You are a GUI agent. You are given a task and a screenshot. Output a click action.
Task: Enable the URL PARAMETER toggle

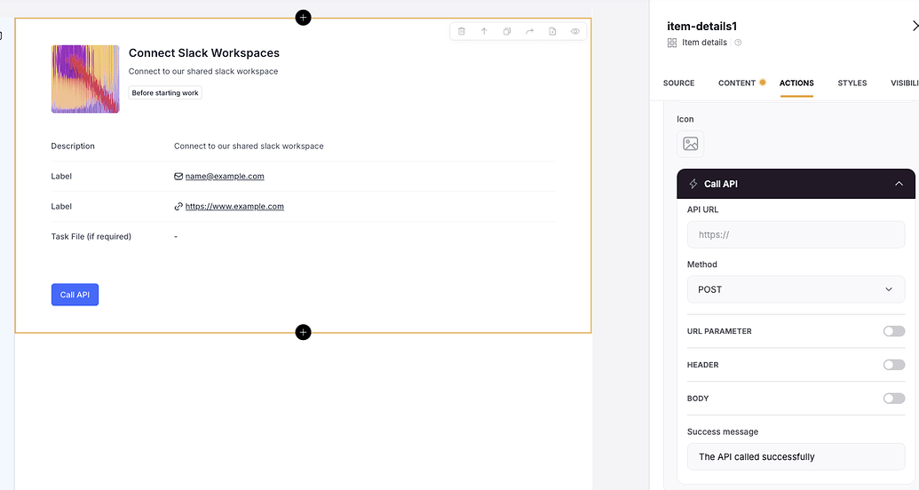[894, 331]
